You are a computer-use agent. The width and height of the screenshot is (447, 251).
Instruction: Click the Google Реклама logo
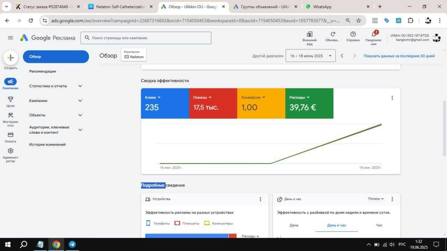click(47, 38)
